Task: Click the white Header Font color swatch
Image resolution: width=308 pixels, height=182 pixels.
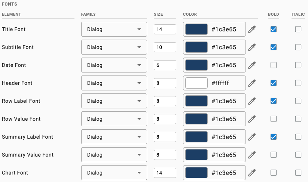Action: coord(196,83)
